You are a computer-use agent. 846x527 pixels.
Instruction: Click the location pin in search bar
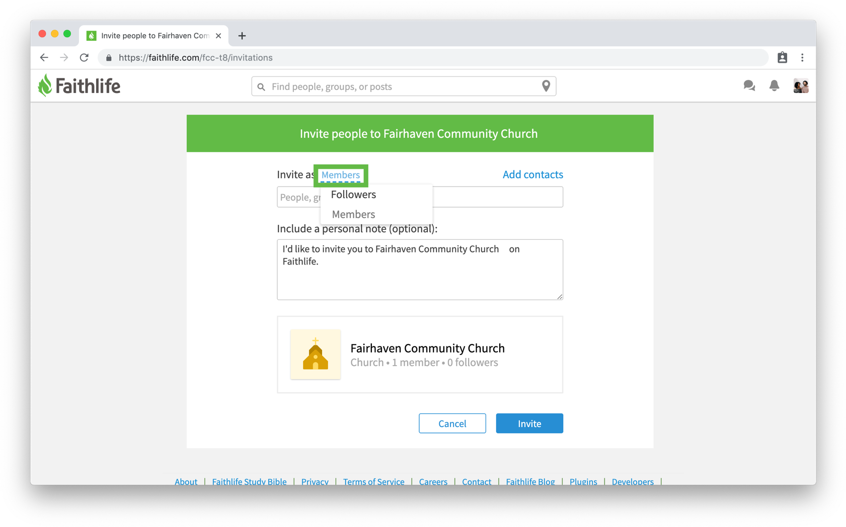546,86
